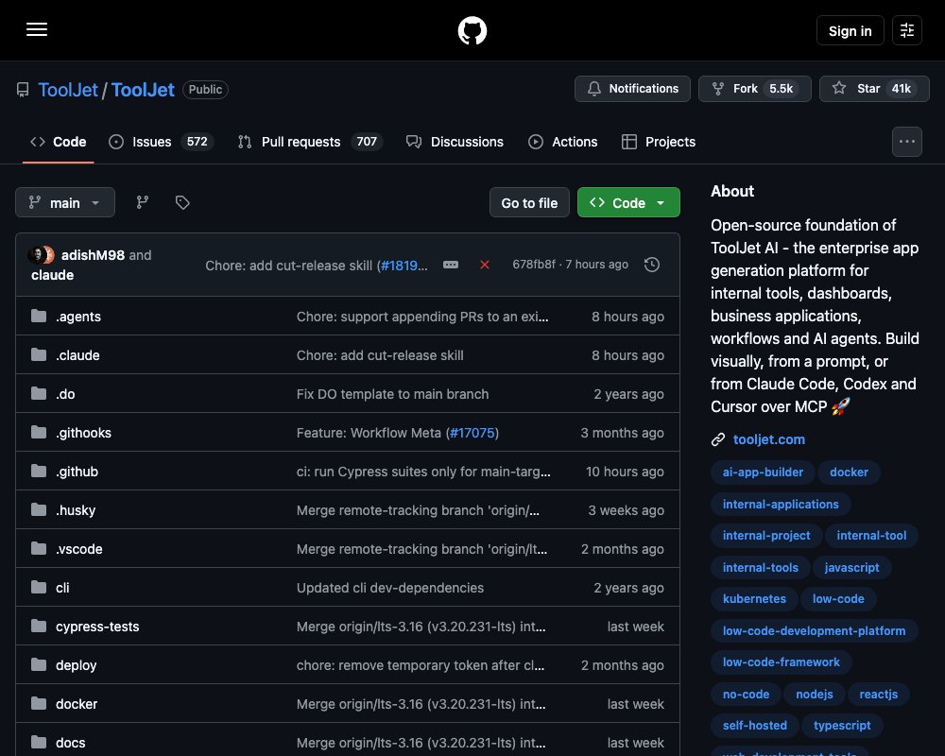Open more repository tabs ellipsis menu
945x756 pixels.
pos(906,142)
